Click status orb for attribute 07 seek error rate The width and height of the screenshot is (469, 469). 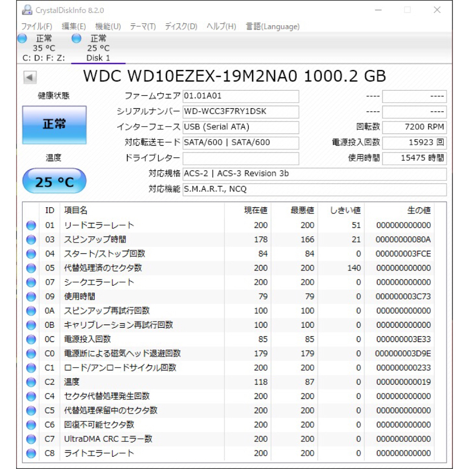tap(31, 282)
